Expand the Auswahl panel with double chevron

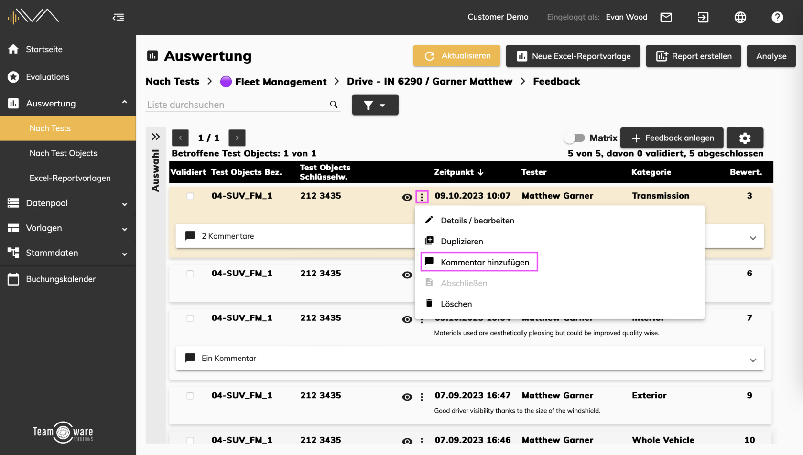tap(156, 137)
